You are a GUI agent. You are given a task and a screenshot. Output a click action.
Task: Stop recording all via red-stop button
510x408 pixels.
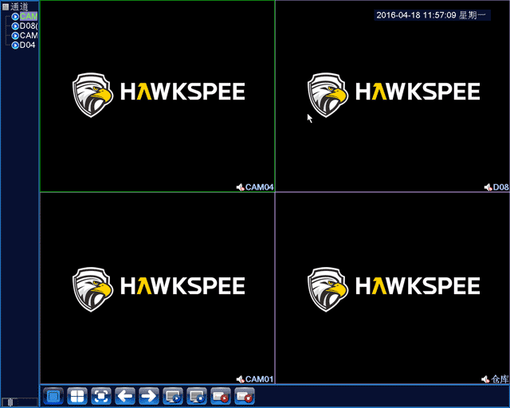(245, 396)
